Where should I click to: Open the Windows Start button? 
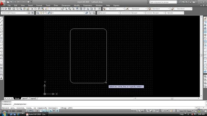pos(4,114)
